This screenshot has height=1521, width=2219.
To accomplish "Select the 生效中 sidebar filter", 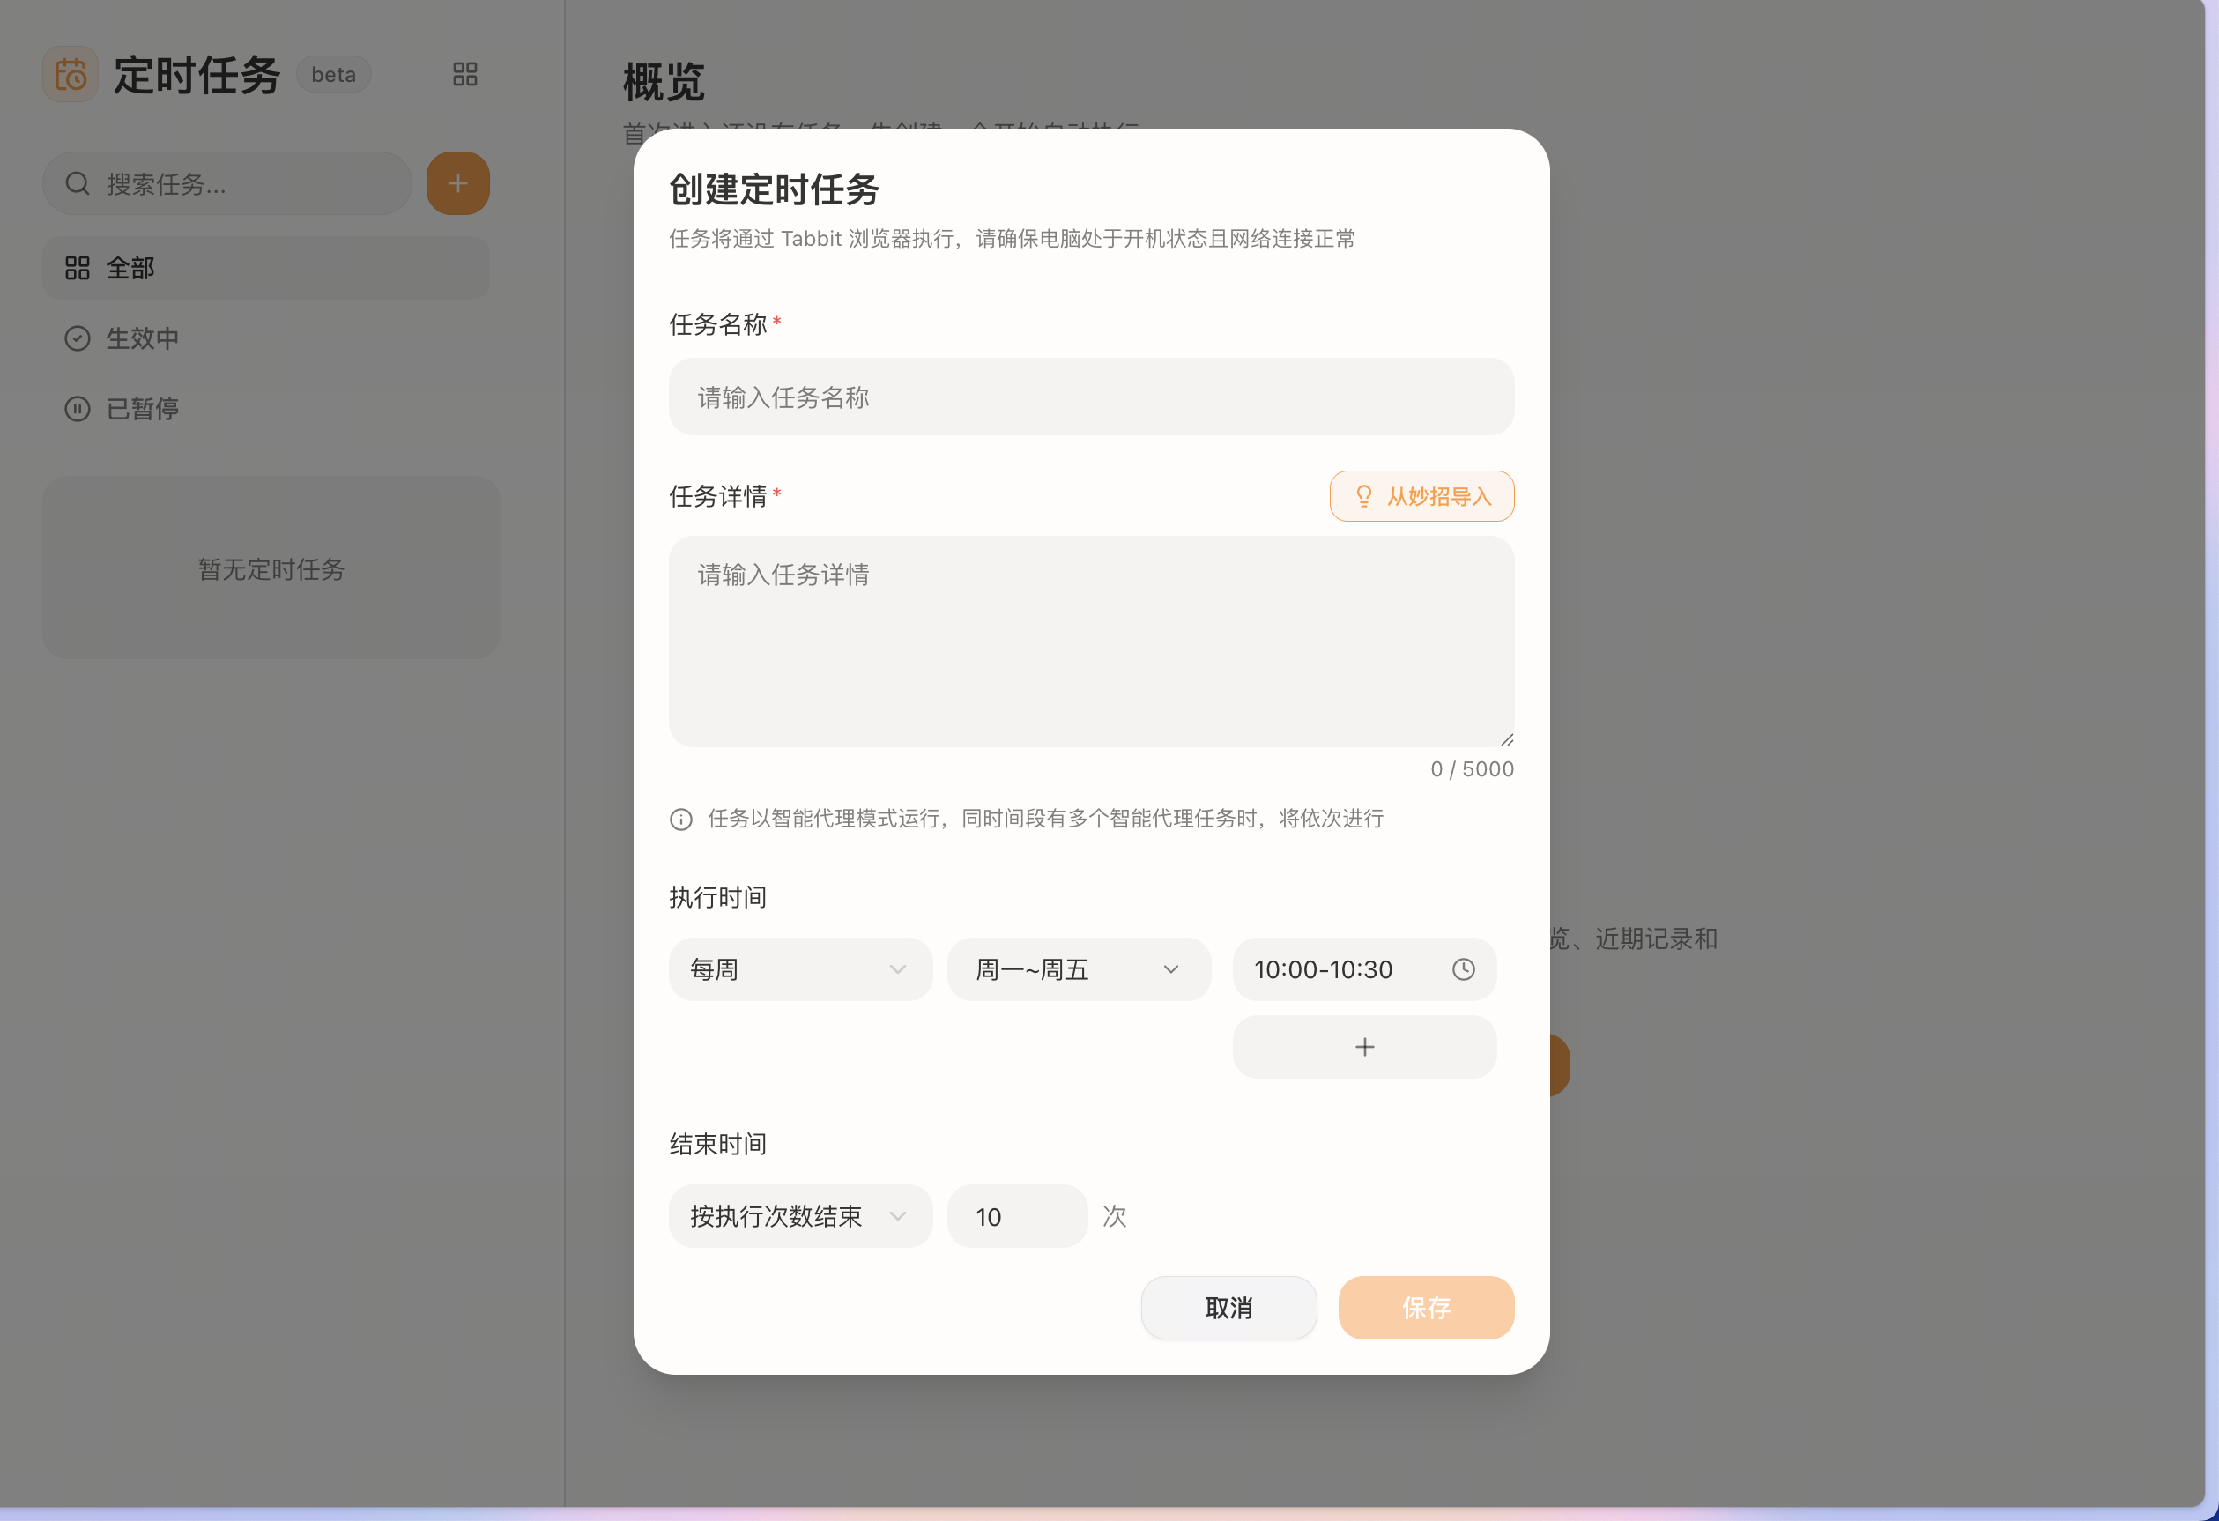I will pos(266,338).
